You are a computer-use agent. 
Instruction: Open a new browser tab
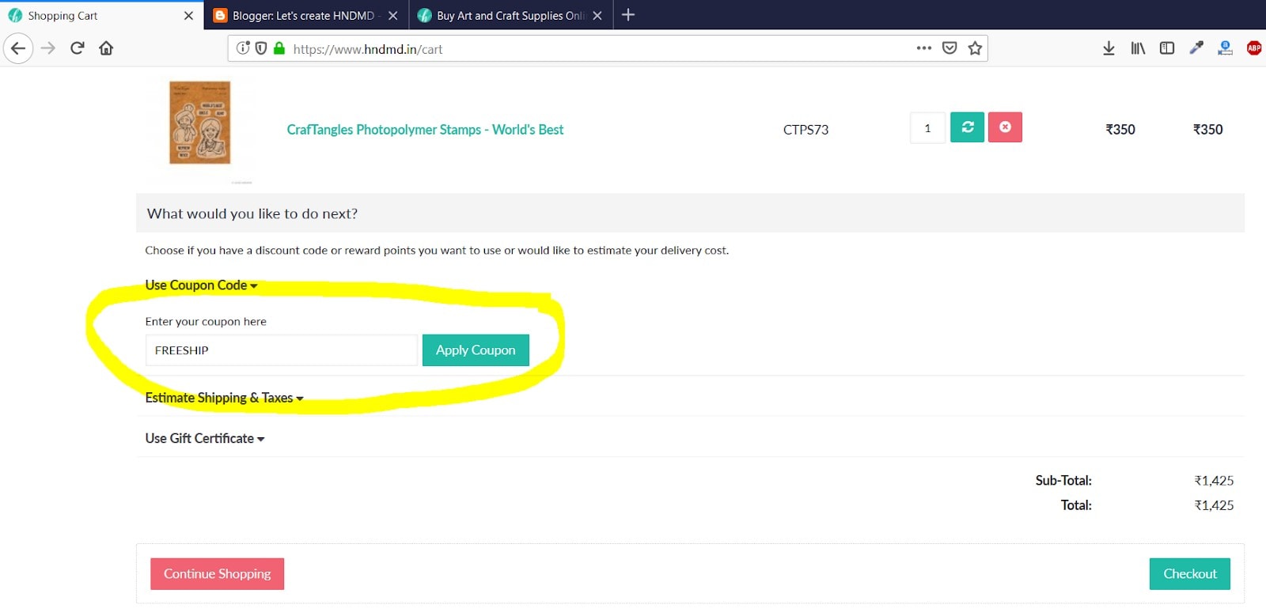(628, 15)
